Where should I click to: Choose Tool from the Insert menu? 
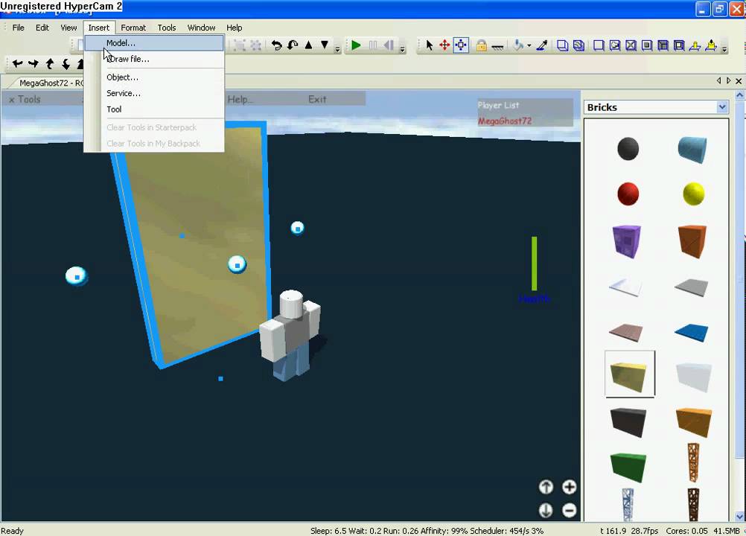(x=154, y=109)
